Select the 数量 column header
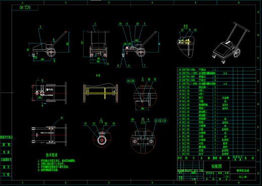The height and width of the screenshot is (186, 262). tap(215, 158)
